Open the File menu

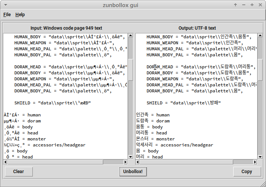(x=7, y=15)
